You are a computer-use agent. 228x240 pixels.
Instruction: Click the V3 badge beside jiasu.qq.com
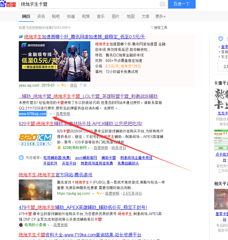(64, 85)
